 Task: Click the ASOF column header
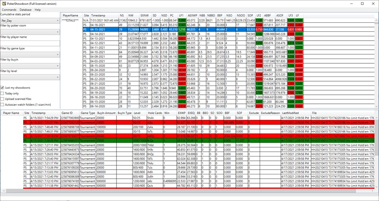281,16
